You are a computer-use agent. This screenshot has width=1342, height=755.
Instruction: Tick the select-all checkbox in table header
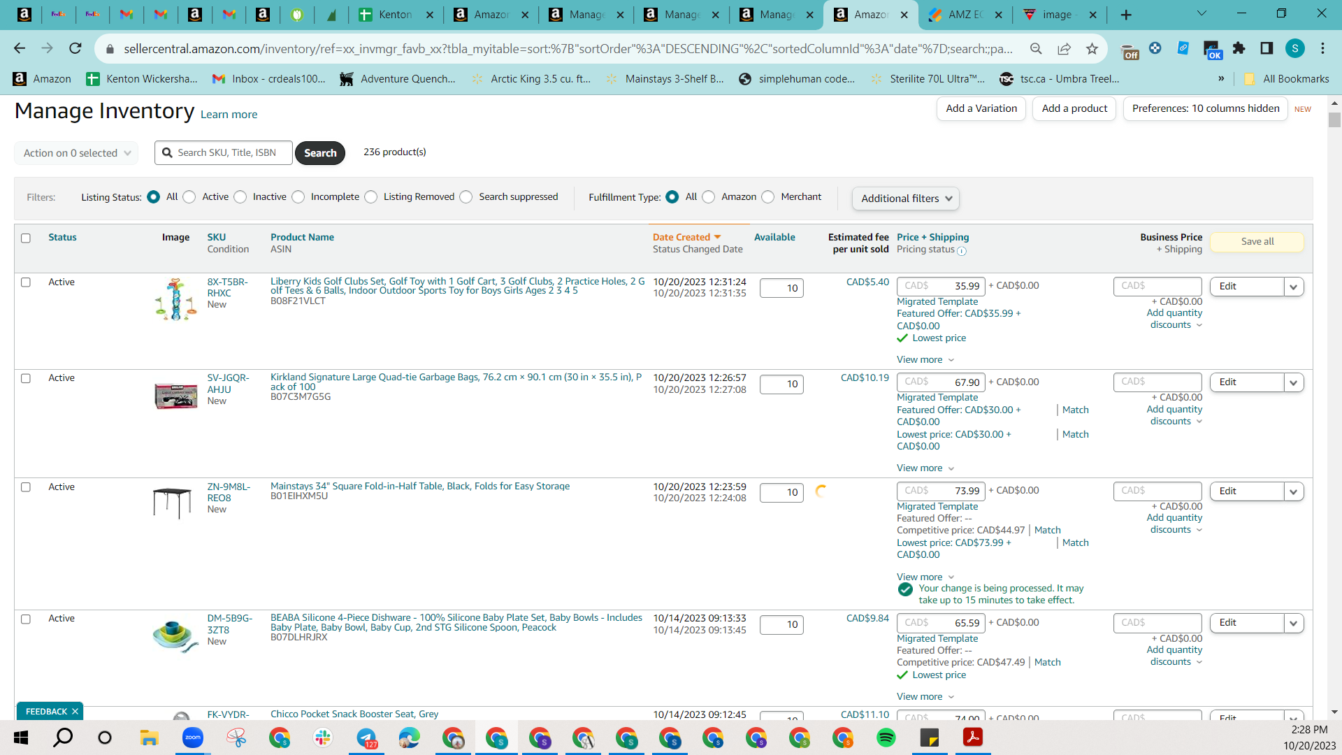(x=26, y=238)
